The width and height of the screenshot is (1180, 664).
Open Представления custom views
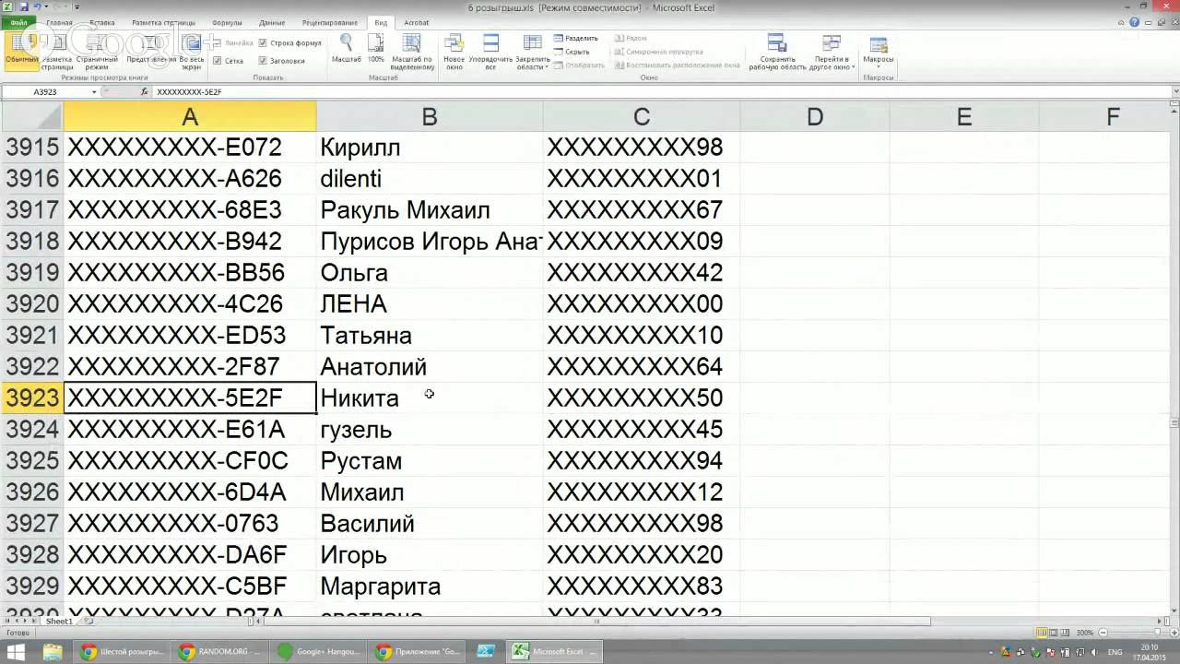pyautogui.click(x=151, y=50)
